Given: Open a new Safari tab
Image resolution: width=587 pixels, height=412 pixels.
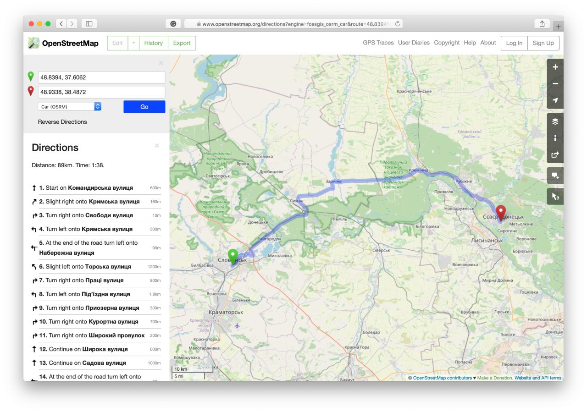Looking at the screenshot, I should (x=558, y=27).
